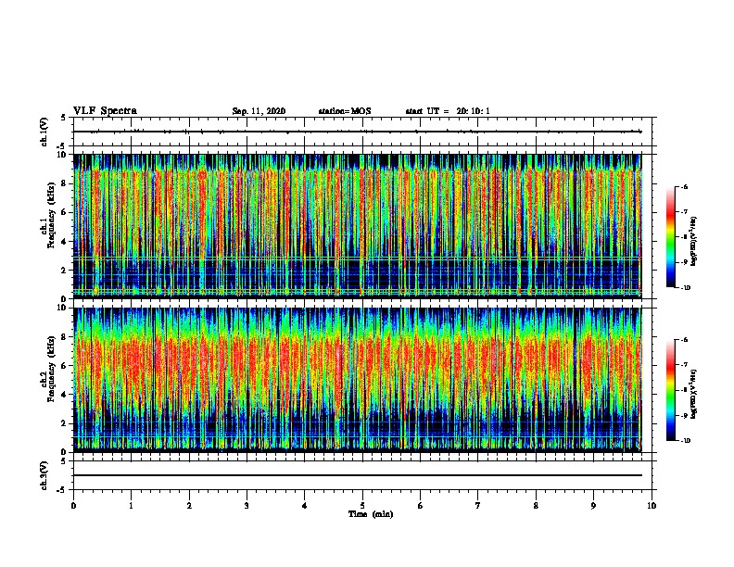Click the ch.1 voltage waveform trace
734x567 pixels.
(358, 132)
